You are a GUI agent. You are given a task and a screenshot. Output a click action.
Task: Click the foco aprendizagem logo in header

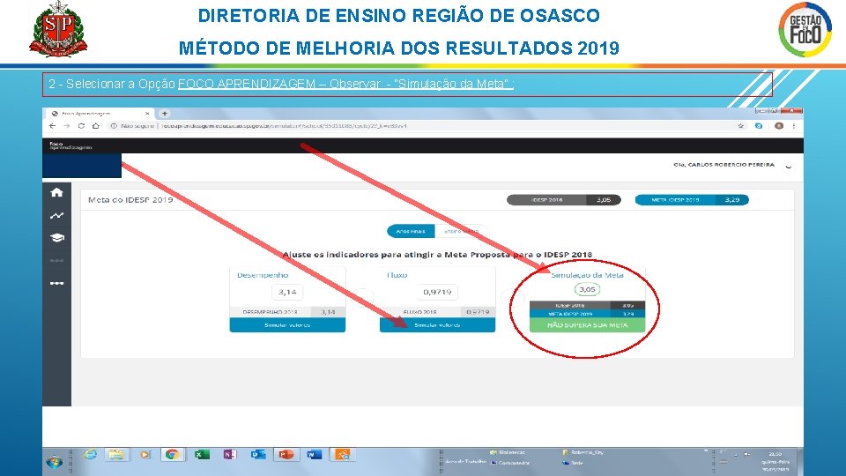click(x=70, y=145)
